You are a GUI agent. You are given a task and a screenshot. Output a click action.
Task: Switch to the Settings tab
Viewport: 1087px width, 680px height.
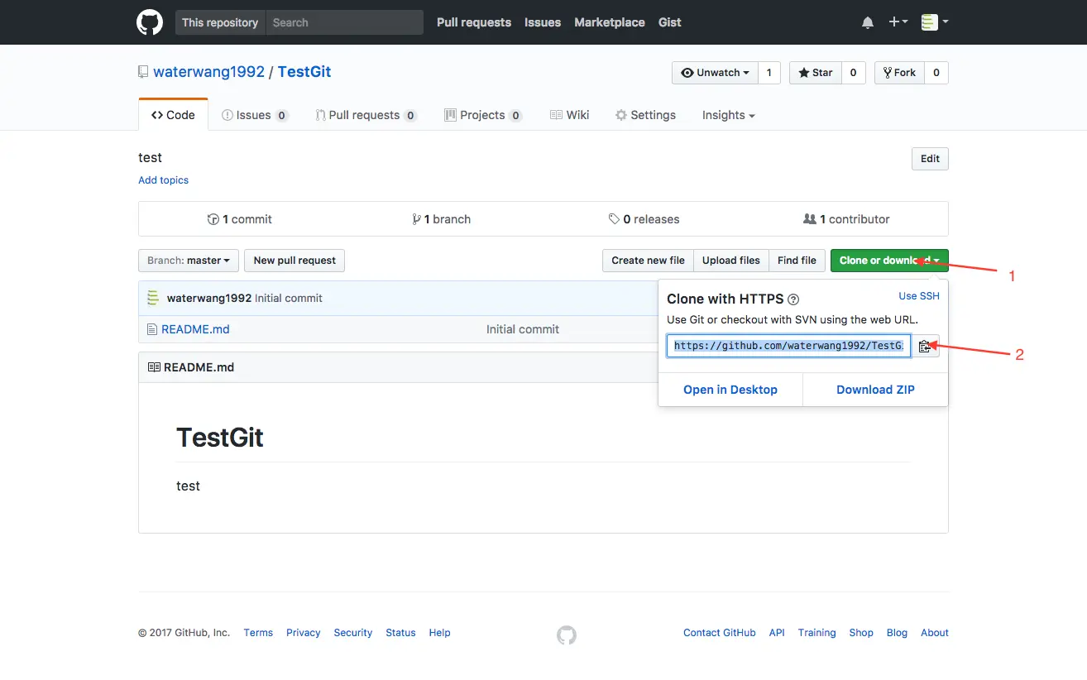(645, 115)
